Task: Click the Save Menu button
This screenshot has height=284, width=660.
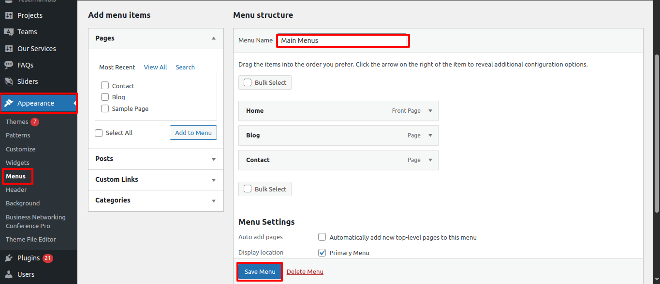Action: click(x=260, y=271)
